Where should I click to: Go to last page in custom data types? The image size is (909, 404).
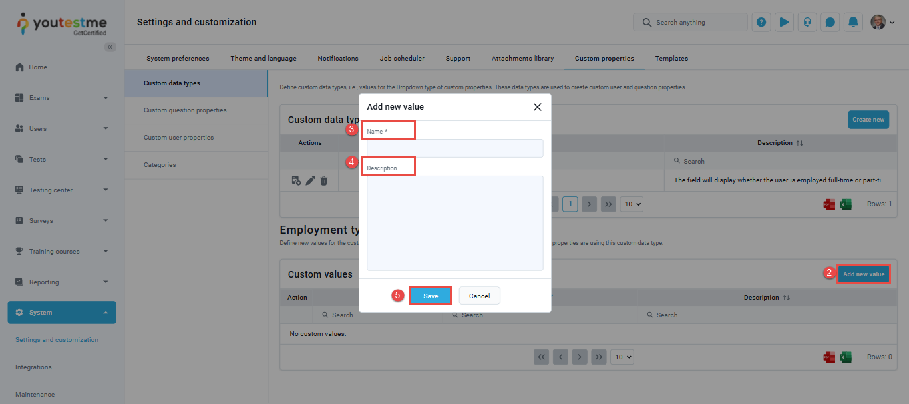(608, 204)
